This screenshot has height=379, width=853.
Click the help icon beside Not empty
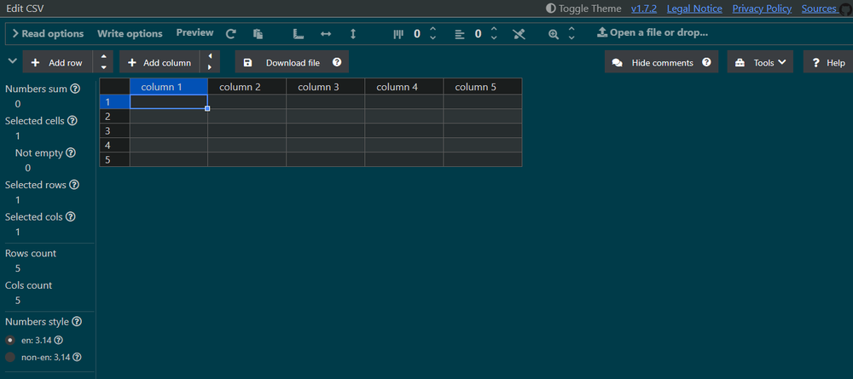click(x=70, y=152)
